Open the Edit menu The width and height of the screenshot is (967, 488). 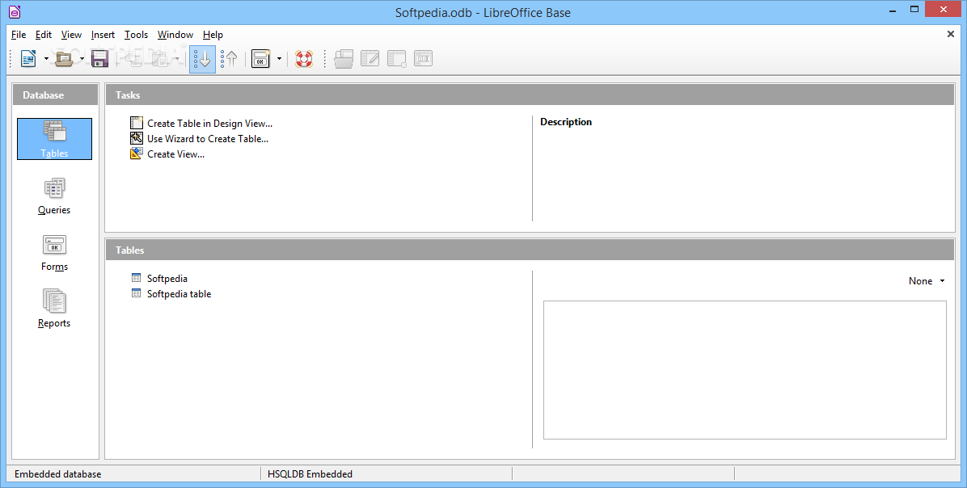tap(43, 35)
